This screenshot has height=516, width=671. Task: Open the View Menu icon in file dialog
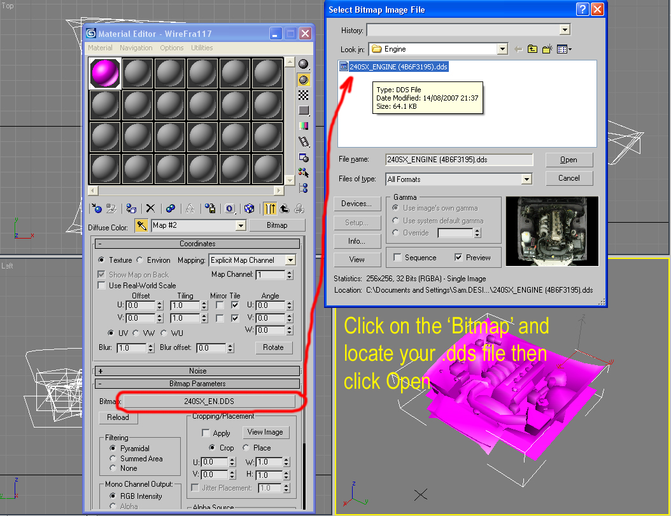[x=564, y=49]
